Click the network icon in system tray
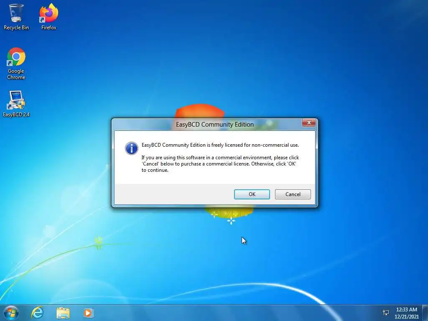The width and height of the screenshot is (428, 321). click(x=386, y=313)
